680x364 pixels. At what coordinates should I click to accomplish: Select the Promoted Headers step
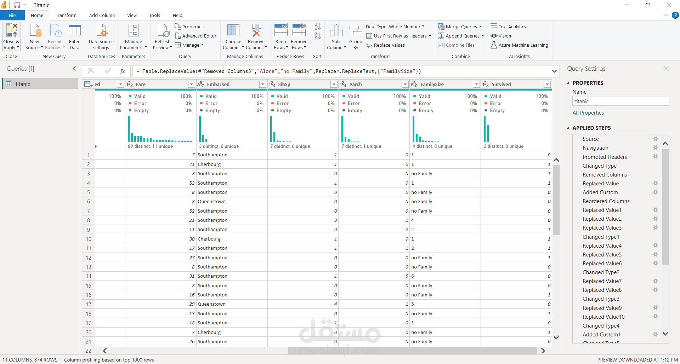[x=605, y=157]
